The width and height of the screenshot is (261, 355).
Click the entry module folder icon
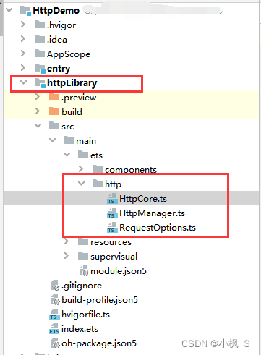(x=40, y=68)
